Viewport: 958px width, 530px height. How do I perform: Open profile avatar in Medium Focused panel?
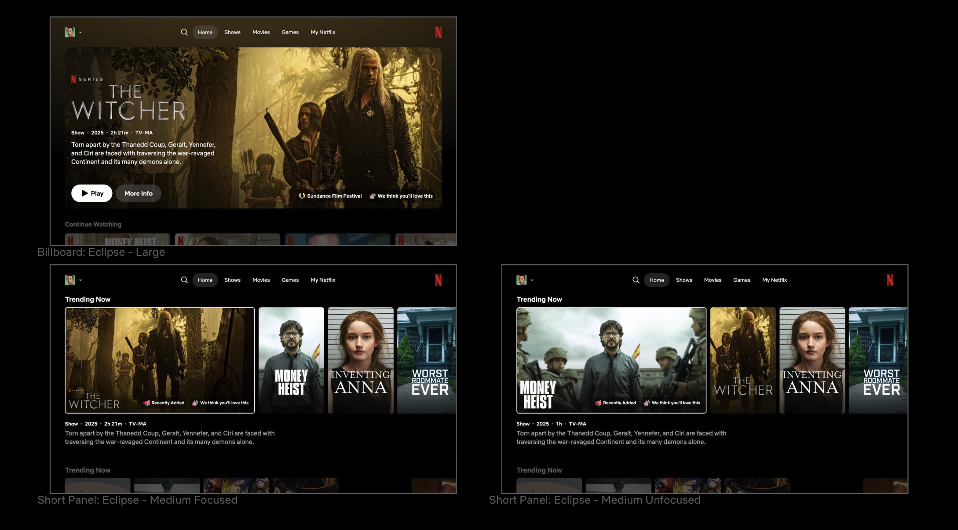tap(70, 280)
